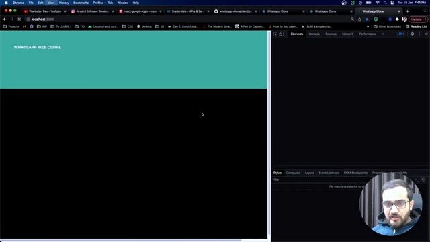Click the browser forward arrow
The image size is (430, 242).
(x=12, y=19)
